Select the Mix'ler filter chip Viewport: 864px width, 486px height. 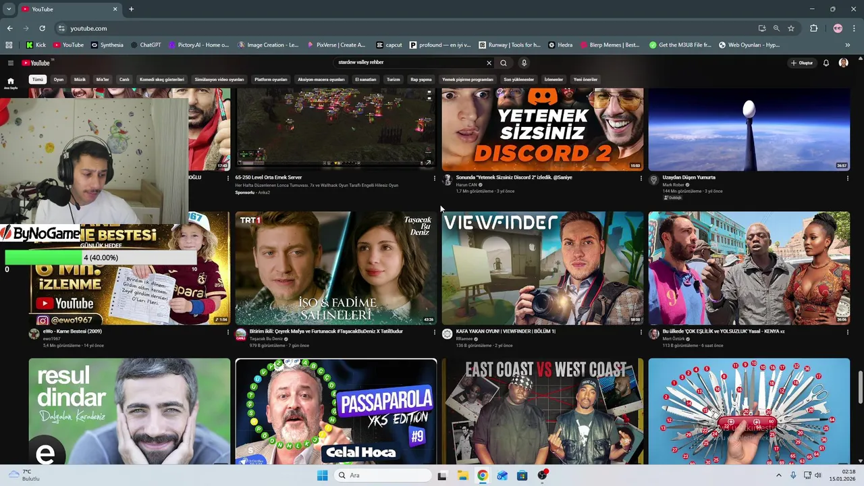103,80
